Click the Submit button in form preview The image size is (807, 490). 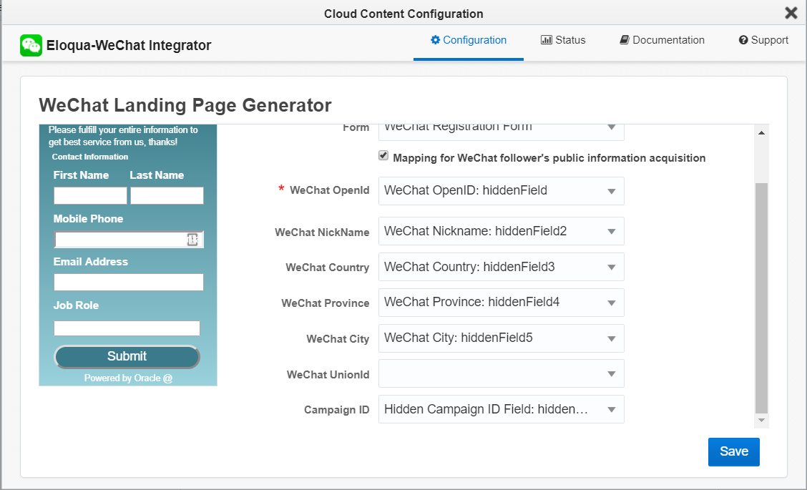click(127, 357)
